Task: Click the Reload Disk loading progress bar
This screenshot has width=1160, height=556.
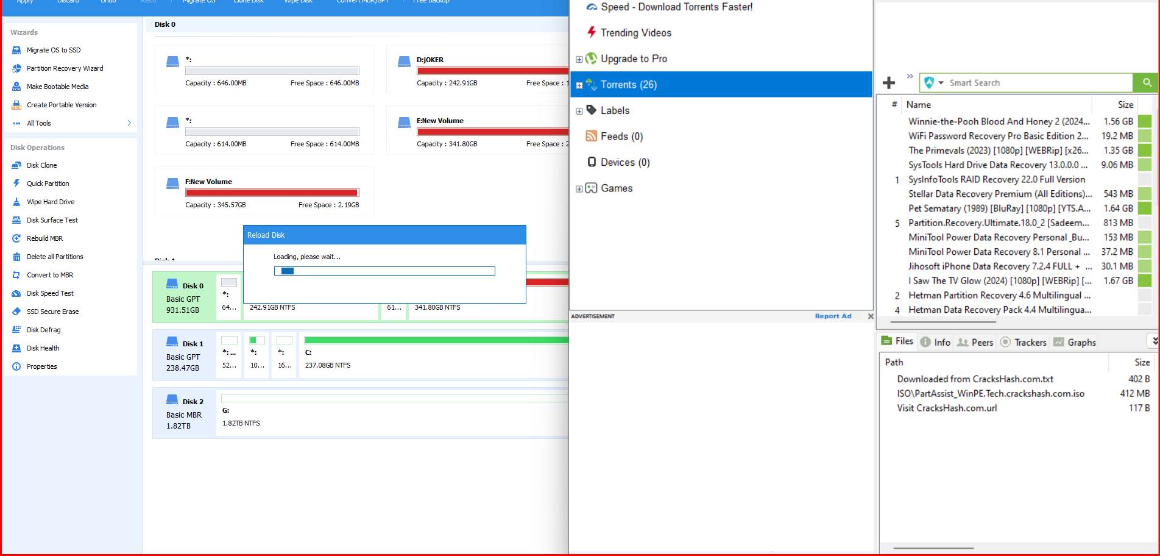Action: click(384, 271)
